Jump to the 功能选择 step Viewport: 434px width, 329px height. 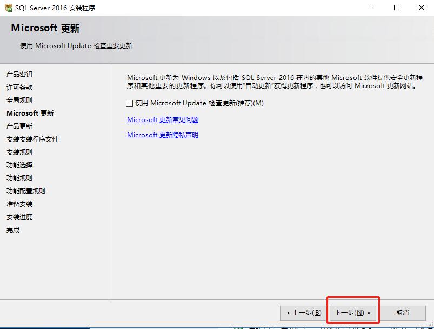click(19, 165)
